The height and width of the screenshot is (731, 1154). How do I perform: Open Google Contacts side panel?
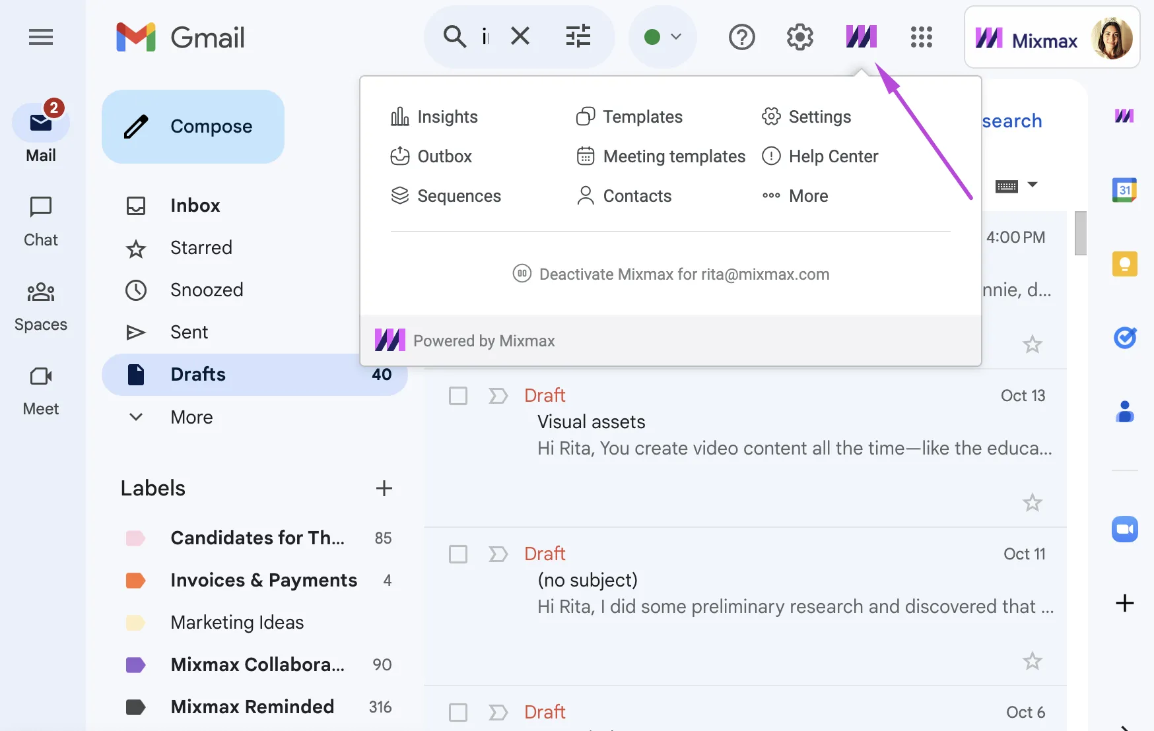tap(1124, 412)
